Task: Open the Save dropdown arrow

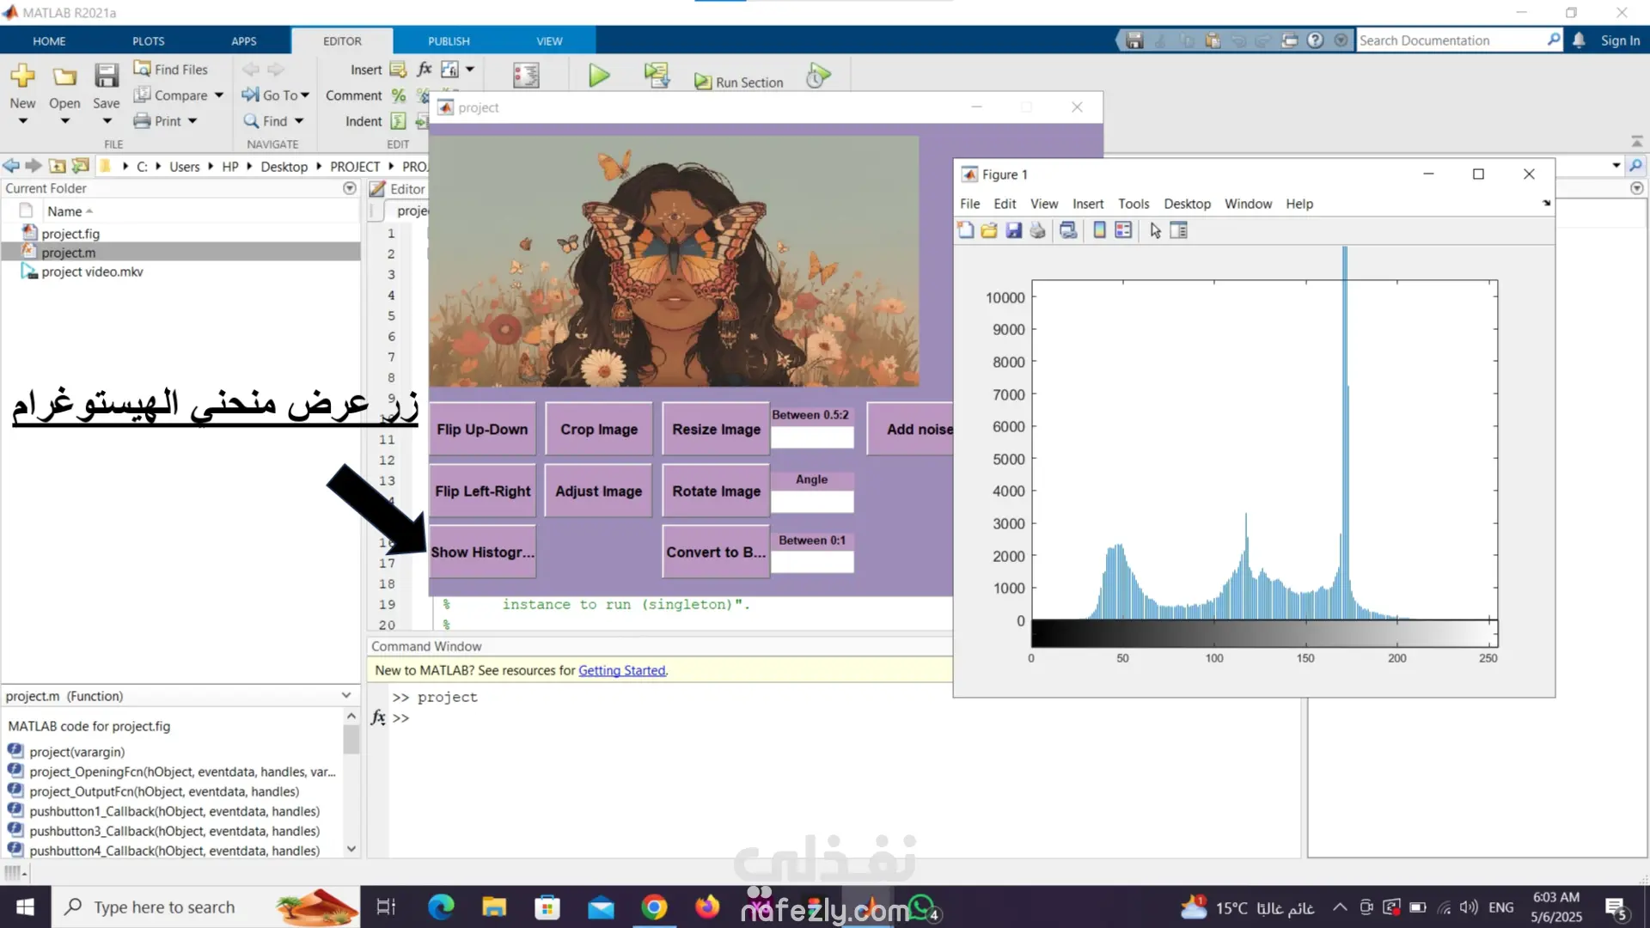Action: (107, 121)
